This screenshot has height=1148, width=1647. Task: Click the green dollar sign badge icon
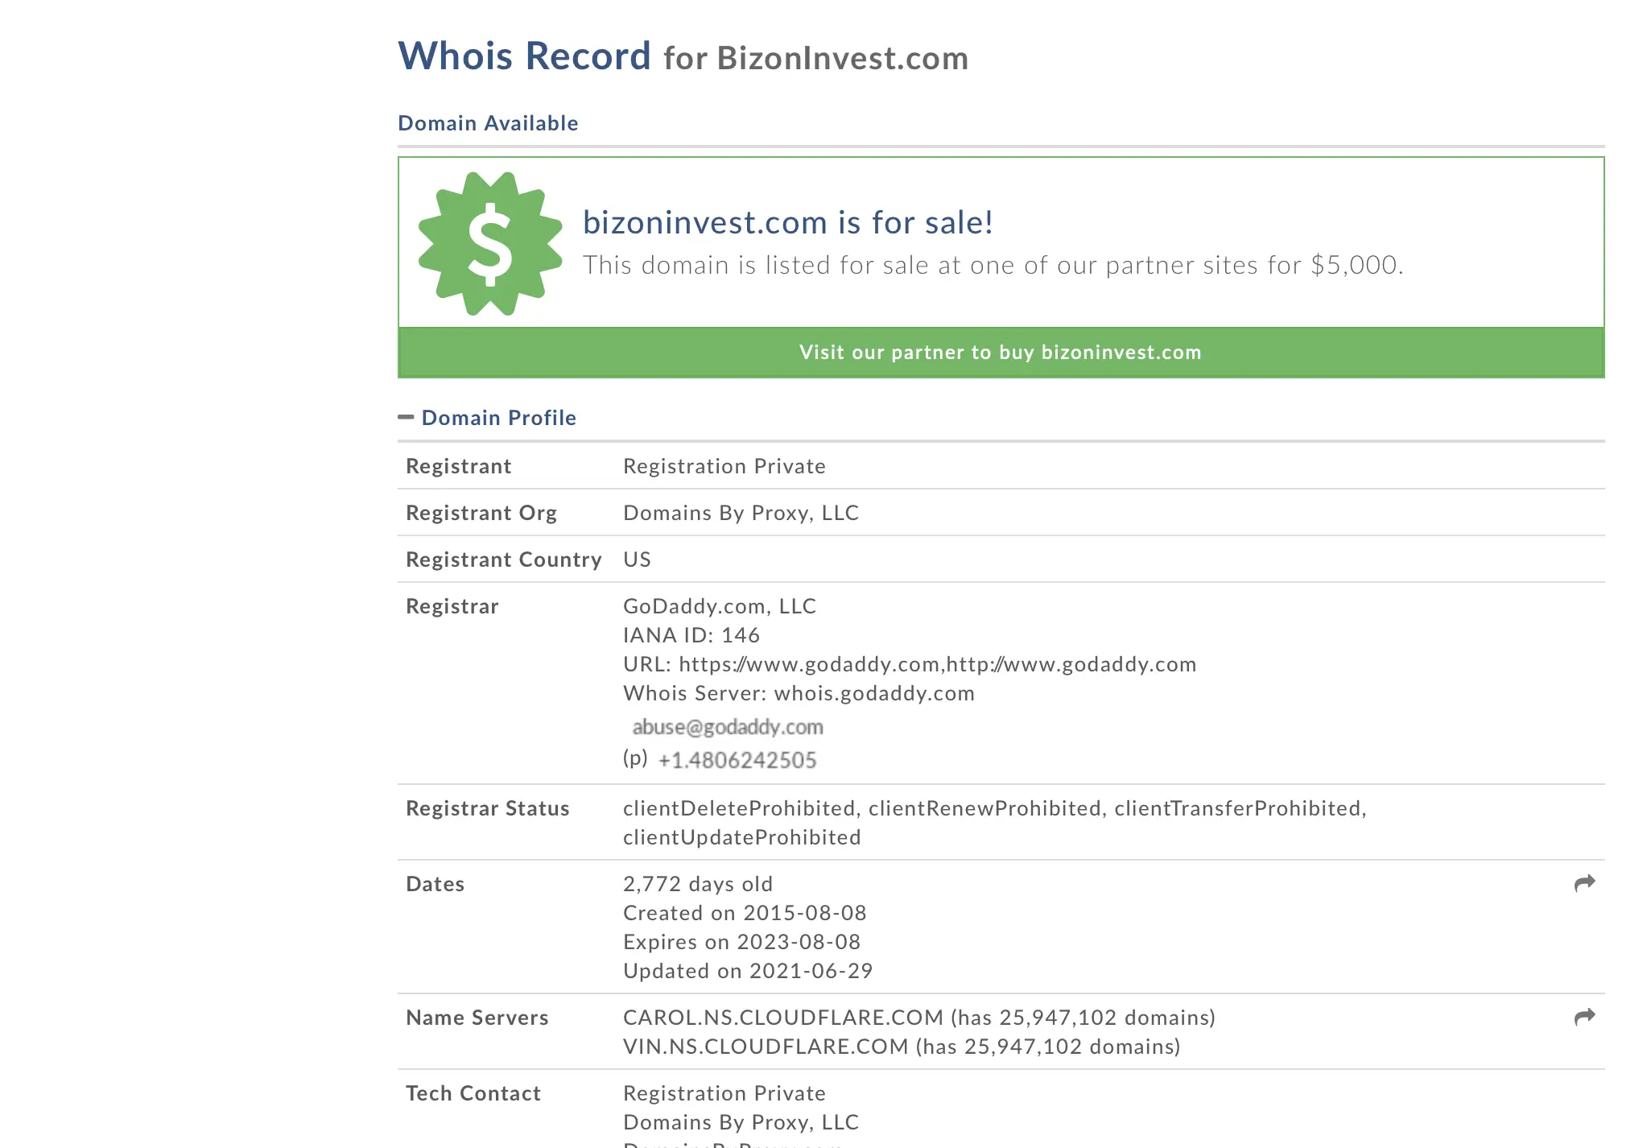(490, 243)
